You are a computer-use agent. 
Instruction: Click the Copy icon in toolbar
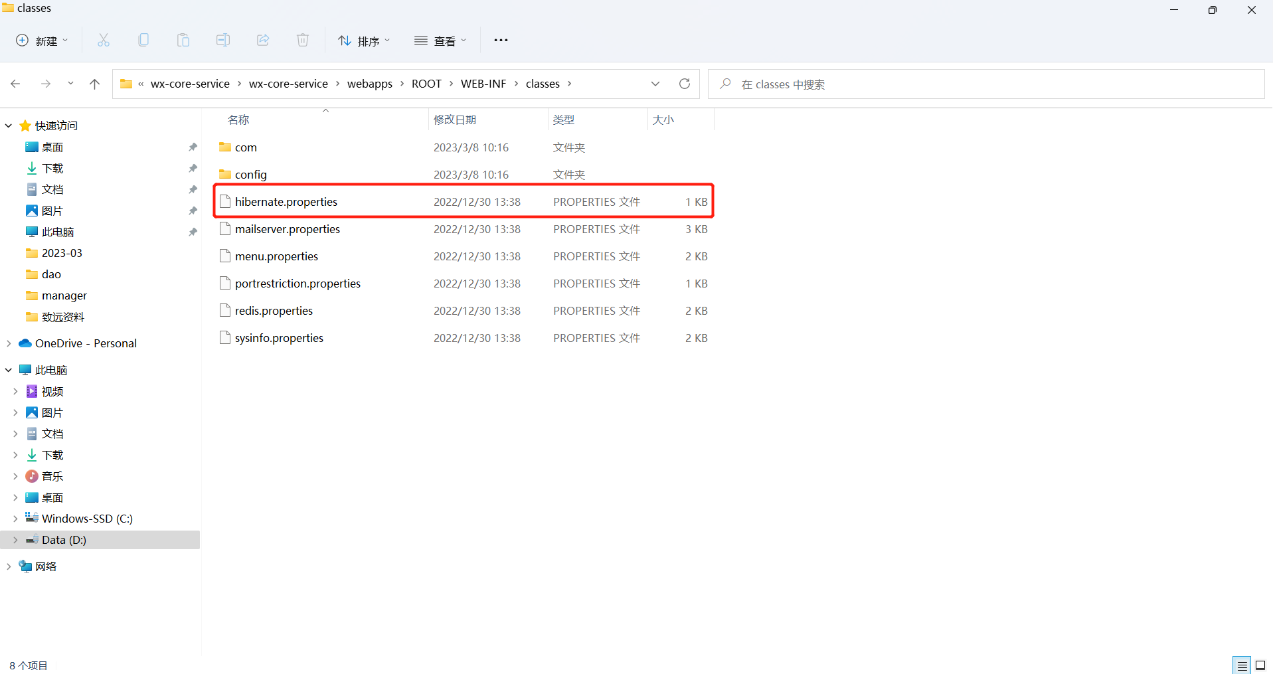point(143,41)
